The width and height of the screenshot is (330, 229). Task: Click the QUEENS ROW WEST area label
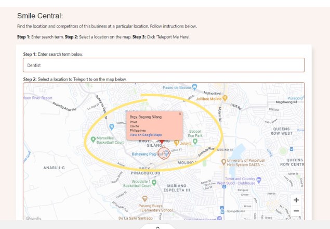click(281, 131)
